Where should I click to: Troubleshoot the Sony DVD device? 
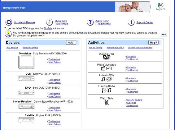(x=54, y=94)
